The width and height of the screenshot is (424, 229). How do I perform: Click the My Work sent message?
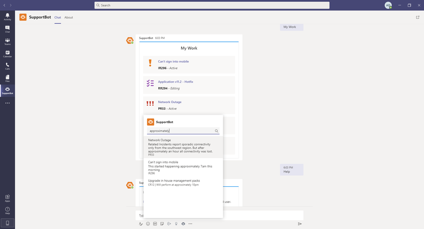click(292, 27)
